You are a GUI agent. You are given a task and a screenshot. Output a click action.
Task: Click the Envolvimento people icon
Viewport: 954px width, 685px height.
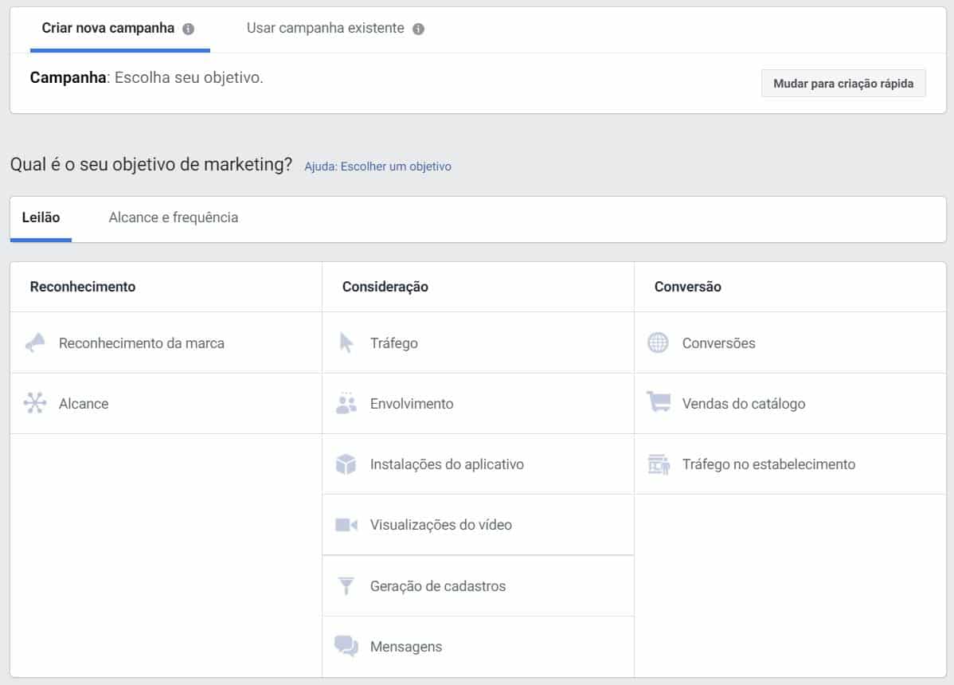click(346, 403)
